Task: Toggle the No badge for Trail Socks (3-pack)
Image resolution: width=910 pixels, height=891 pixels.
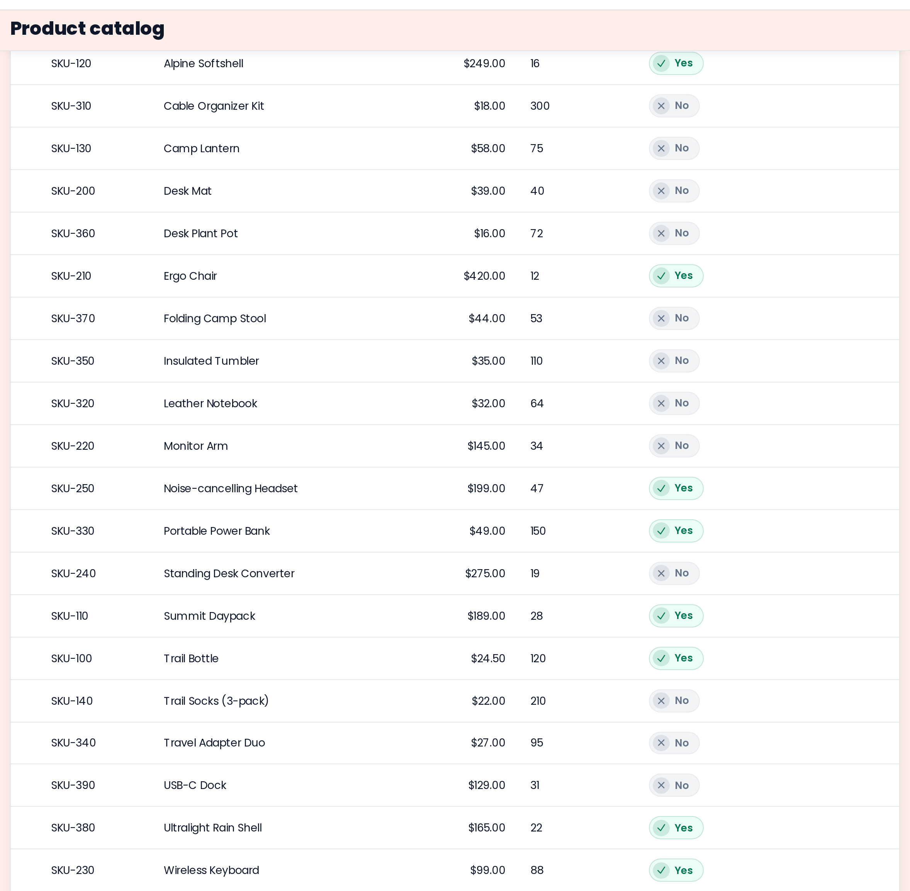Action: click(x=674, y=701)
